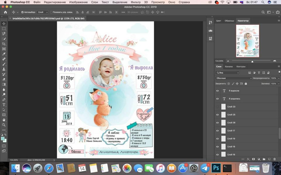Filter for pixel layers icon
The width and height of the screenshot is (281, 175).
click(x=250, y=73)
